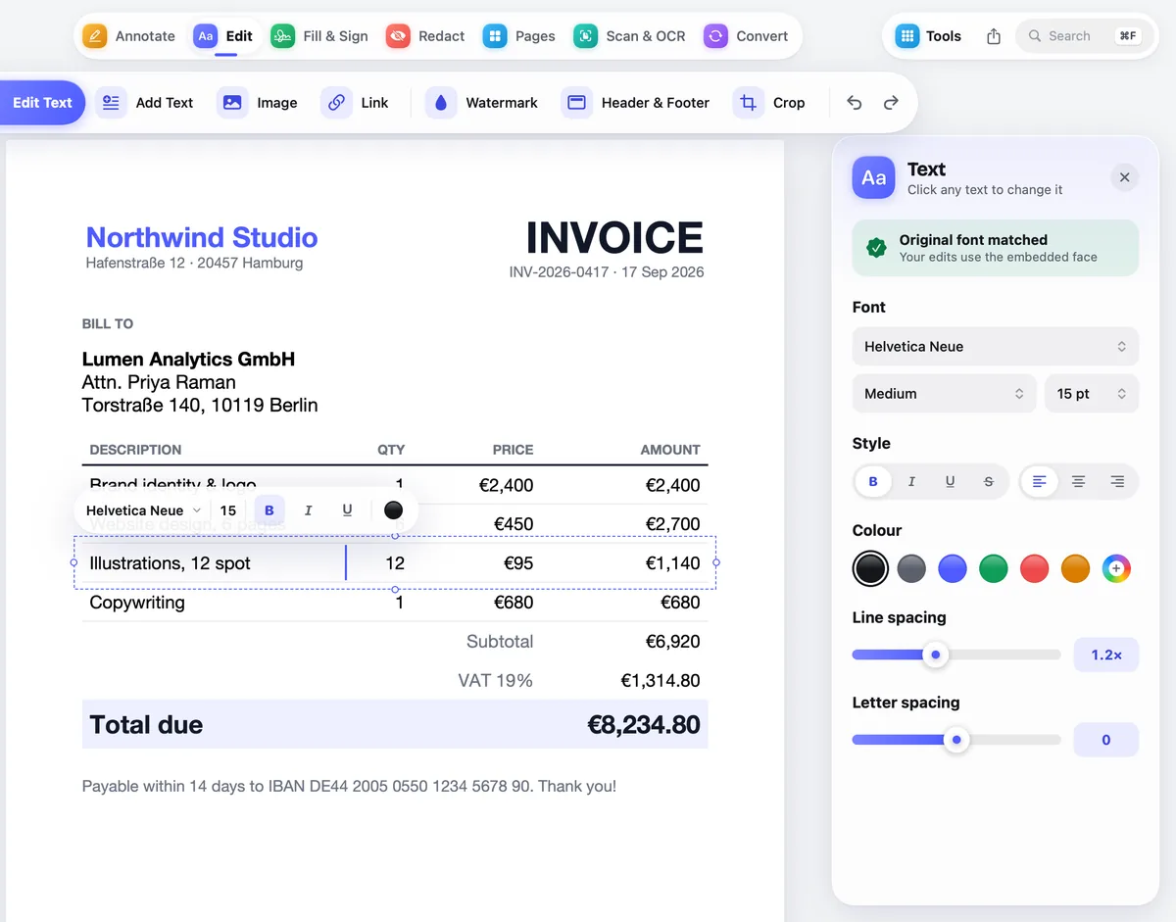Open the Watermark tool
Screen dimensions: 1176x922
pyautogui.click(x=482, y=103)
